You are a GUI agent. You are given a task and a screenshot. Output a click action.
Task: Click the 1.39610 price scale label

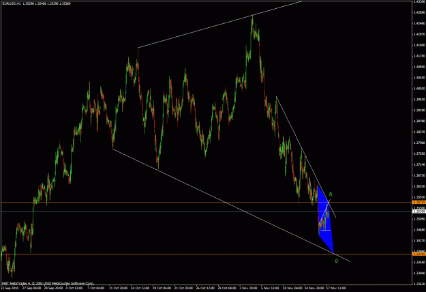[419, 99]
